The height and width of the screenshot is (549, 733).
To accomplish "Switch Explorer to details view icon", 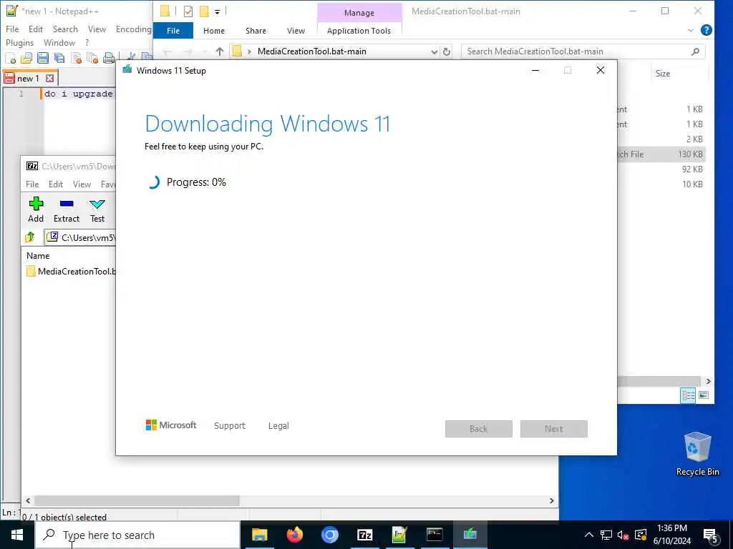I will (x=688, y=395).
